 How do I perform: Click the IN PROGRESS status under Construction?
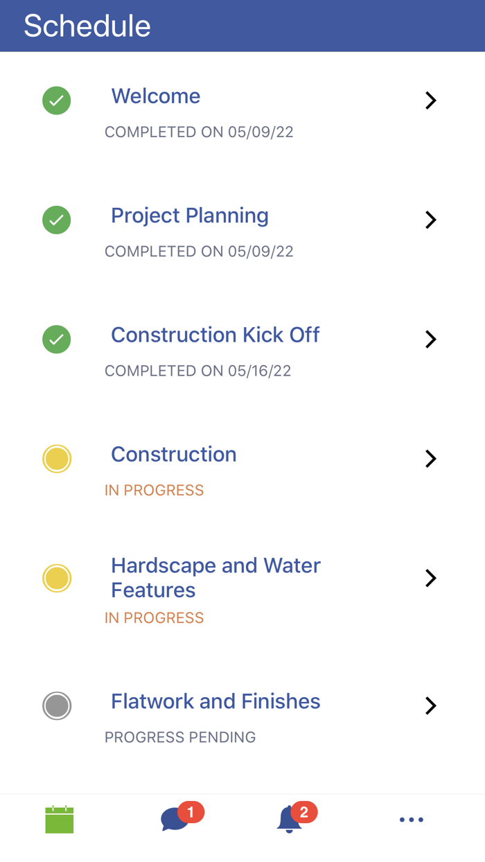(154, 490)
